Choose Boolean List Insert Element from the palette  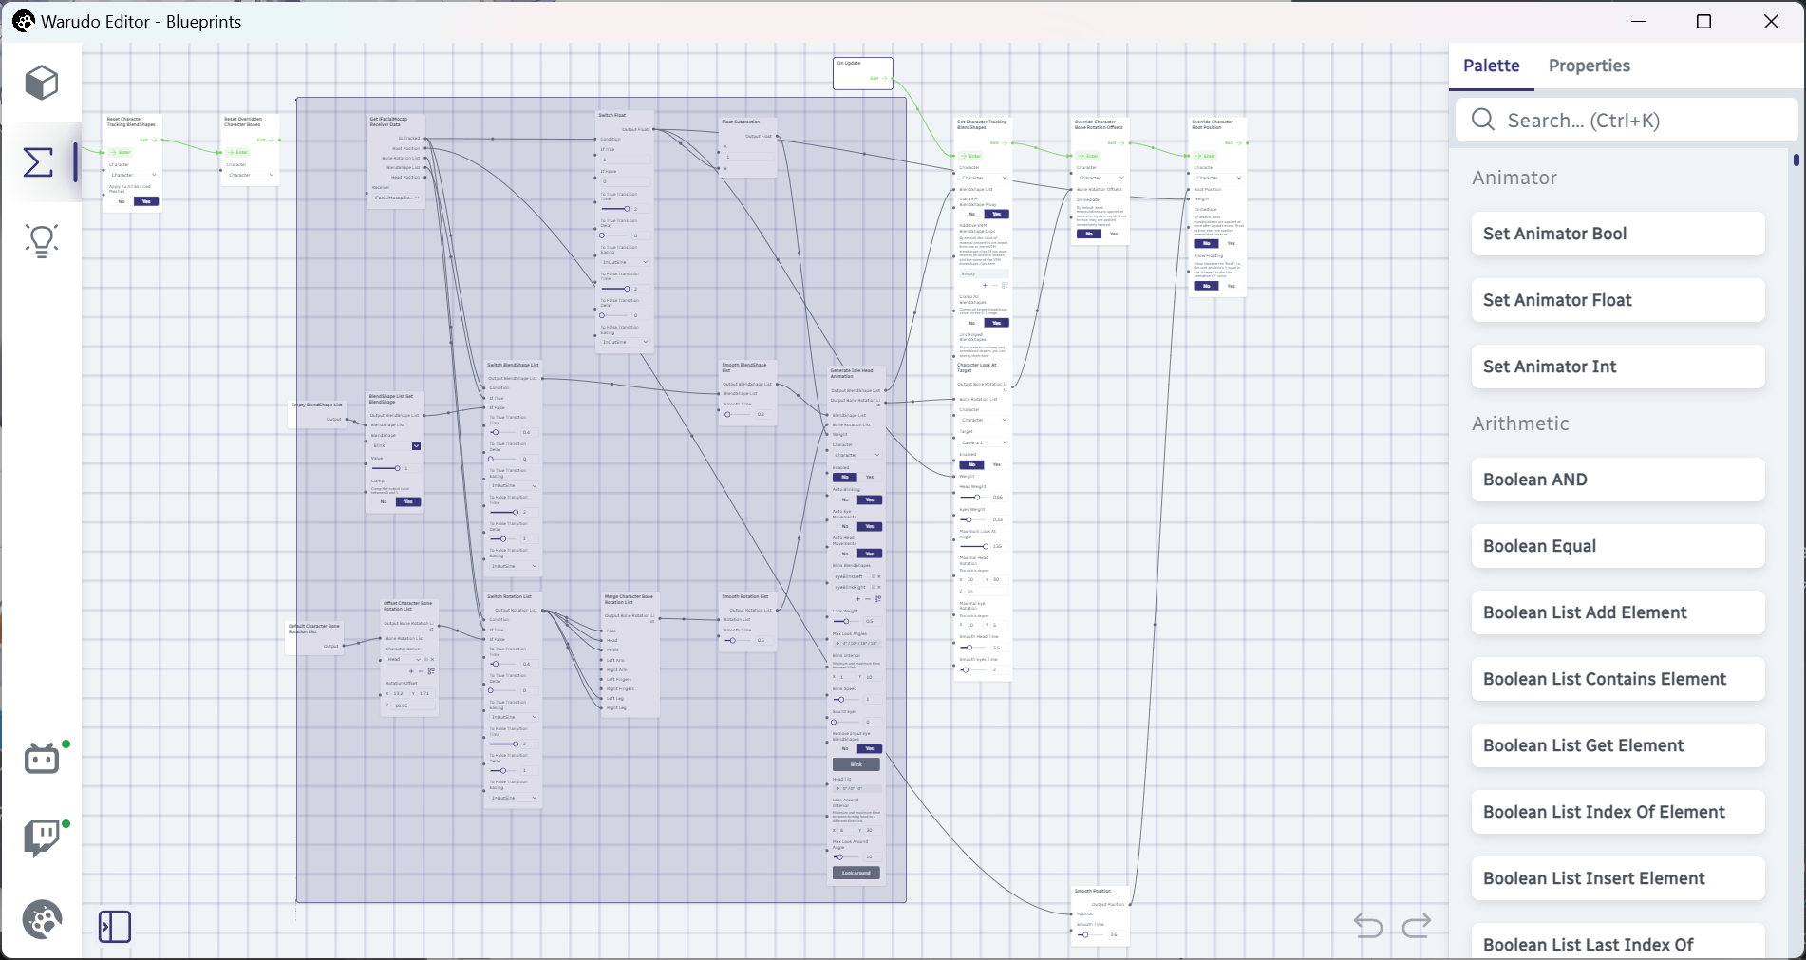pyautogui.click(x=1618, y=878)
